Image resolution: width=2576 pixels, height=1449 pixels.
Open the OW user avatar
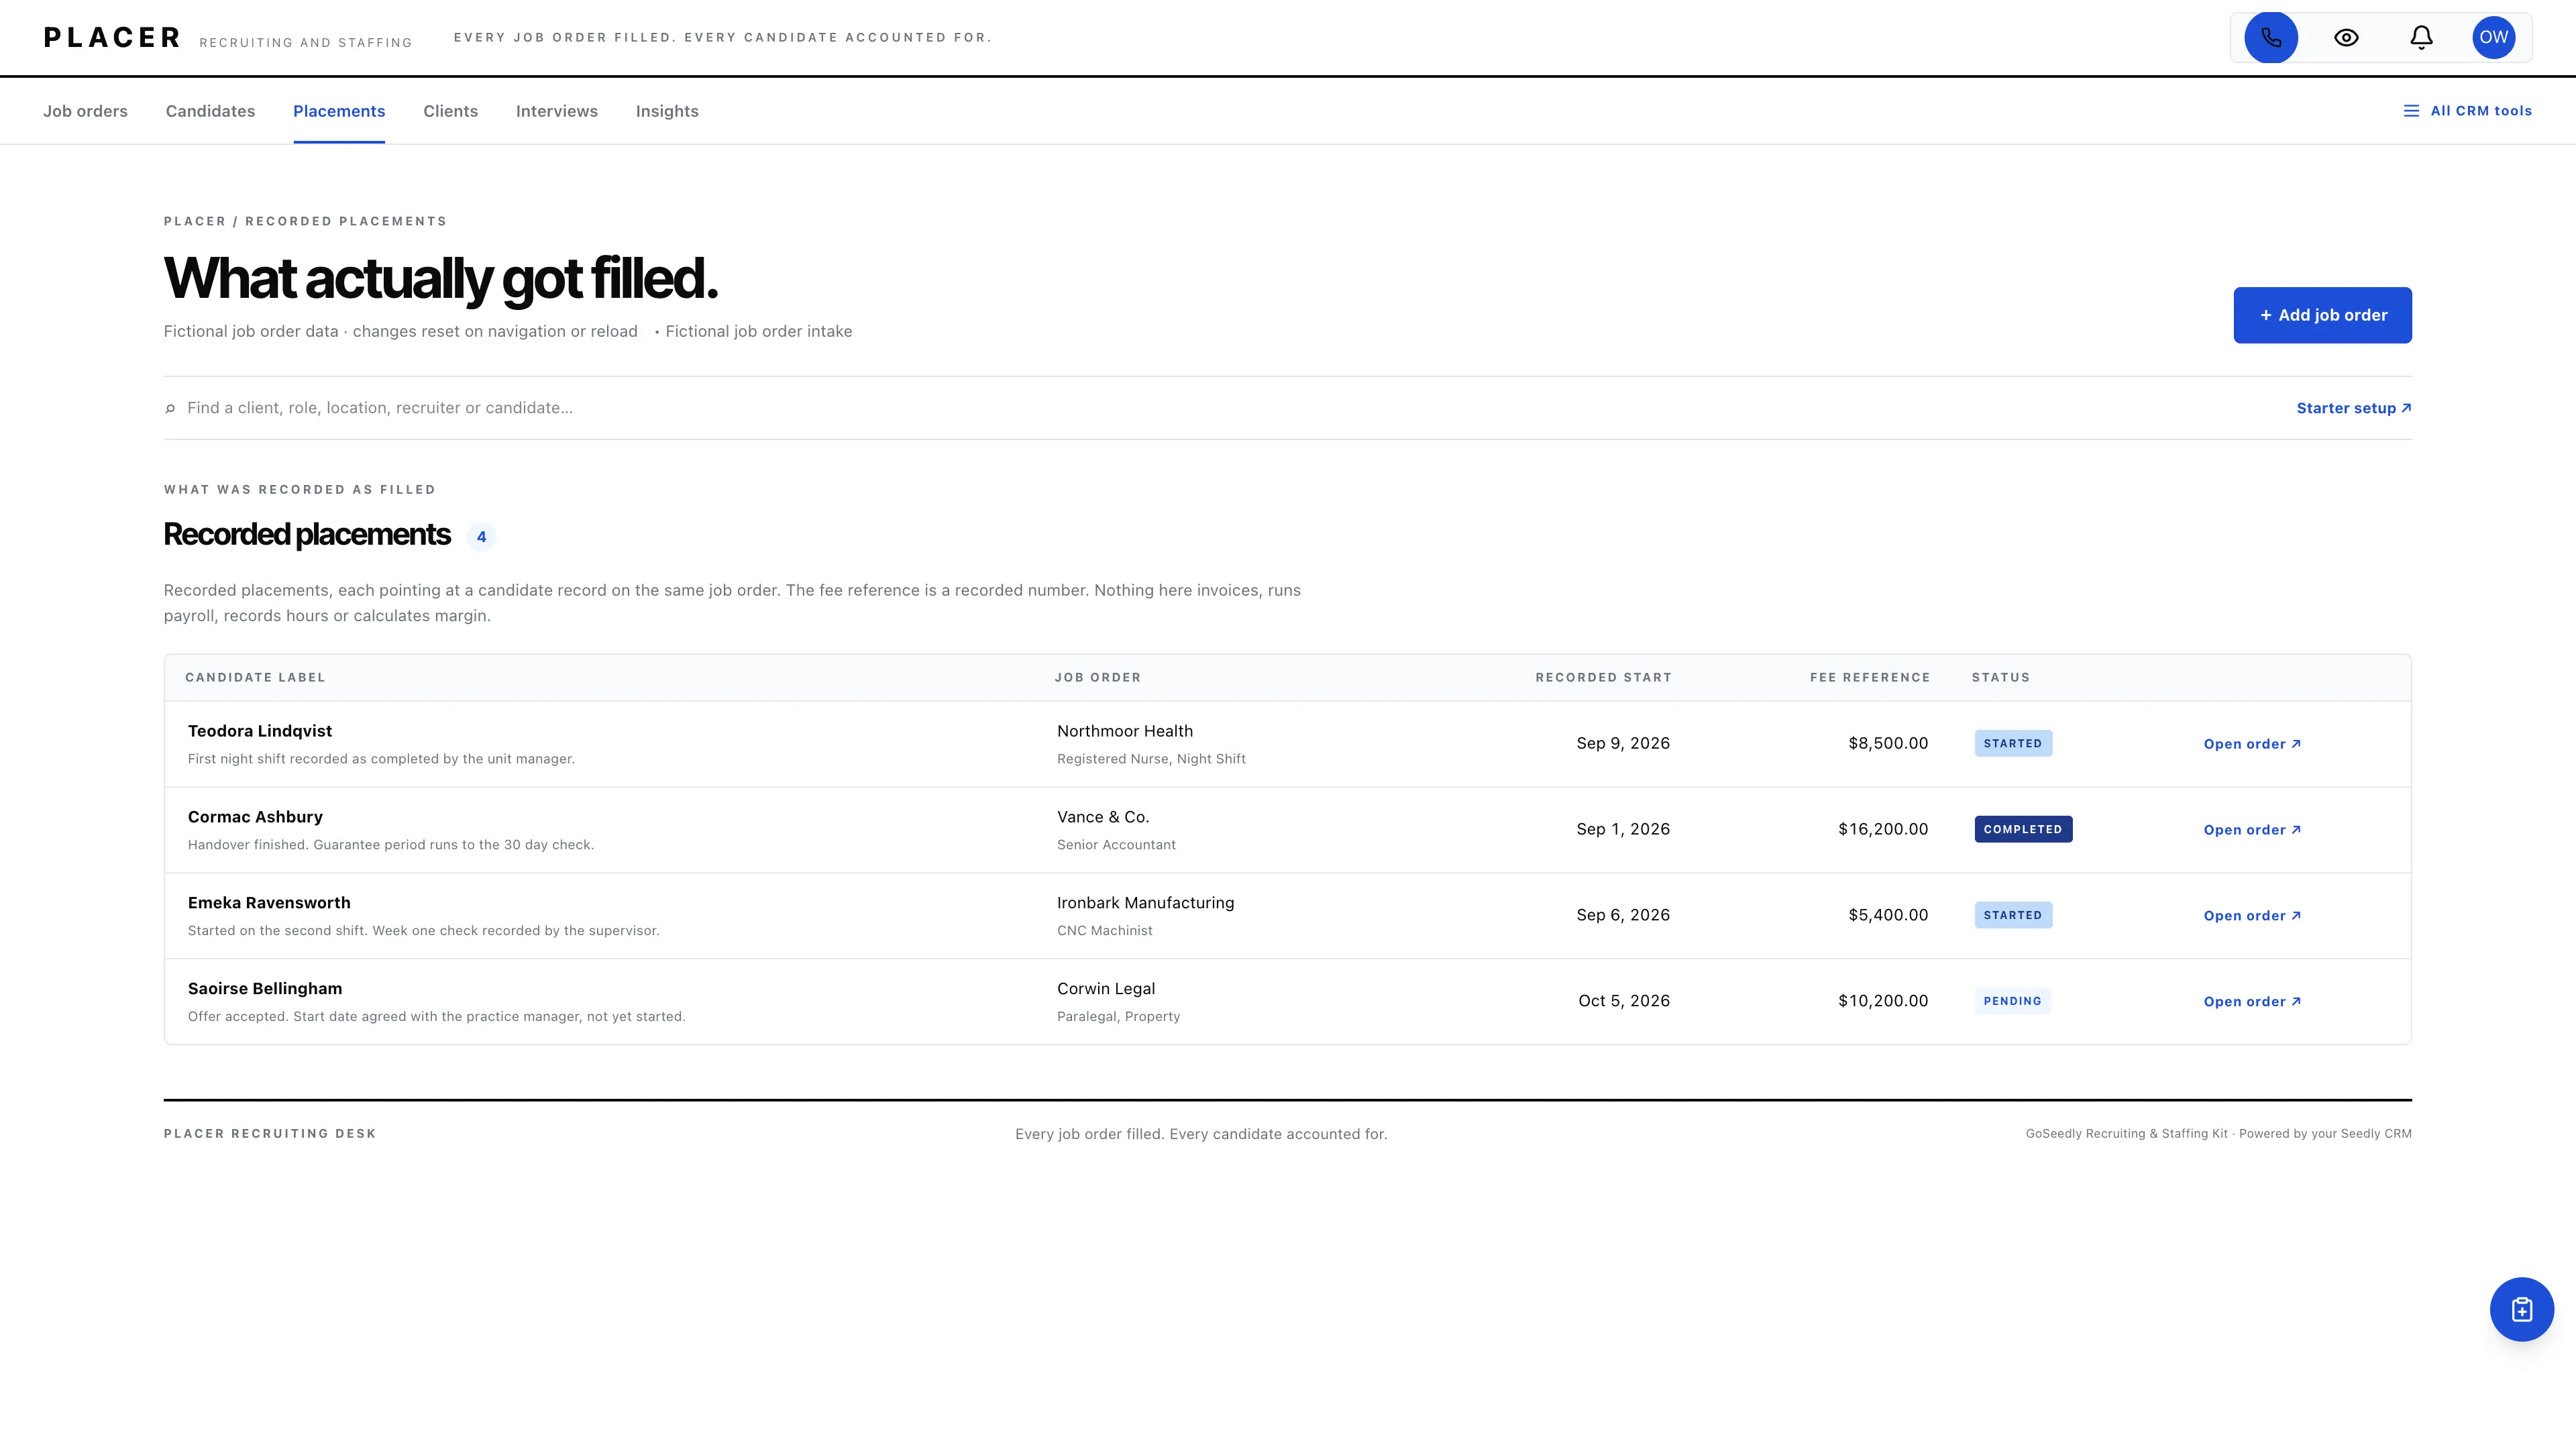[2494, 37]
